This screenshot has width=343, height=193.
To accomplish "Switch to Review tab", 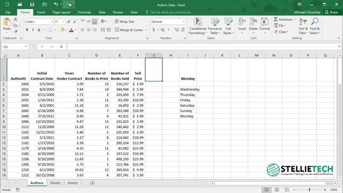I will coord(118,12).
